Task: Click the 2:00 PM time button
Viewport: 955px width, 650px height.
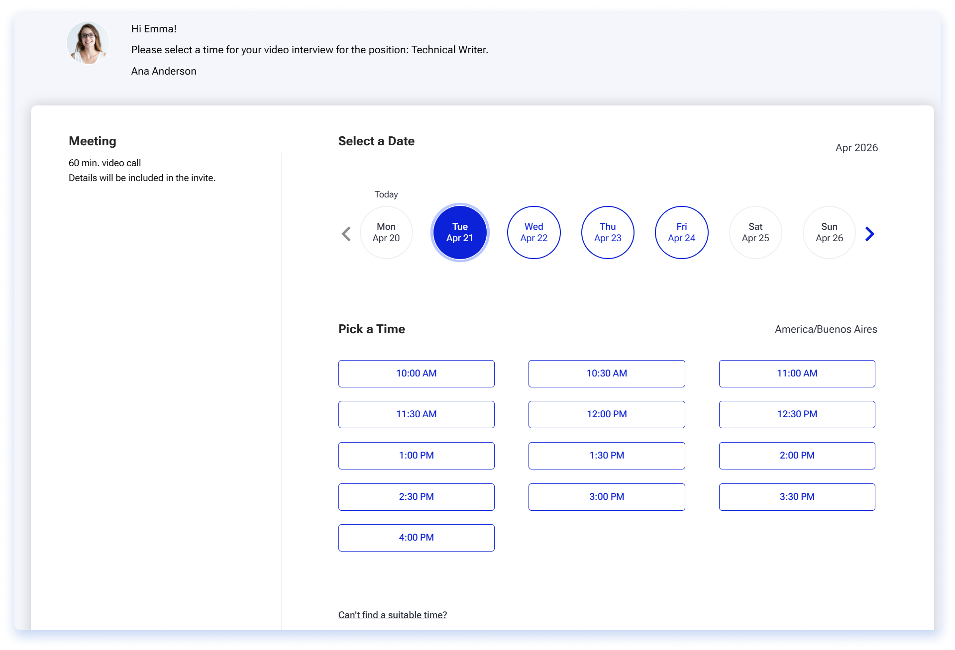Action: point(797,456)
